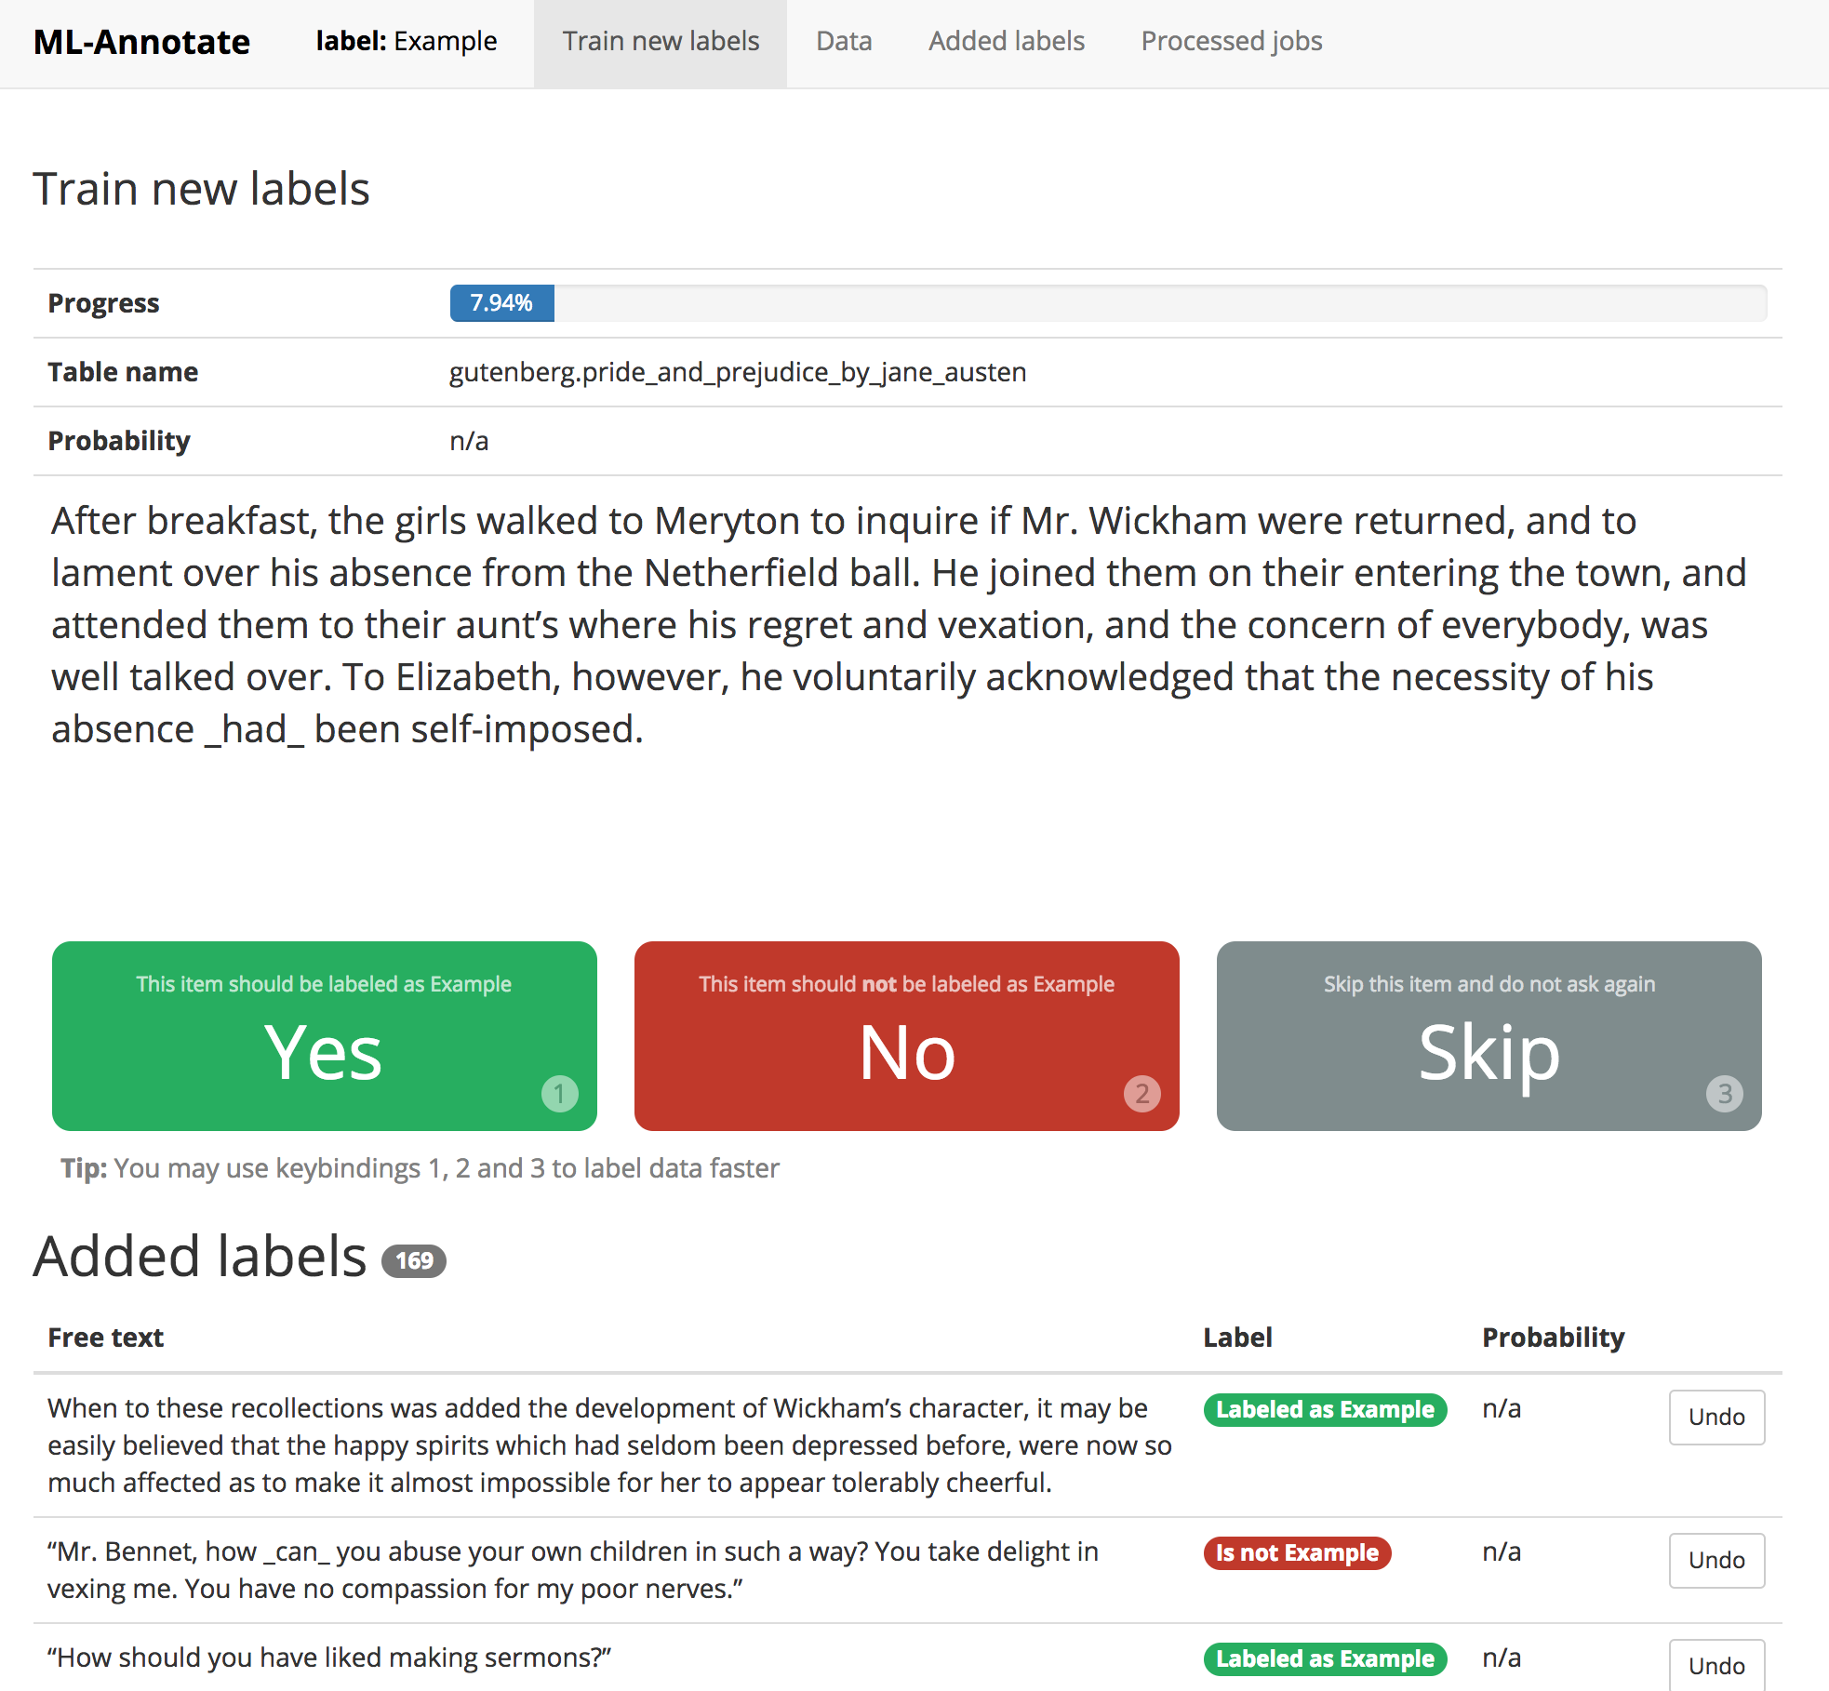Image resolution: width=1829 pixels, height=1691 pixels.
Task: Undo the Wickham's character label
Action: click(x=1716, y=1417)
